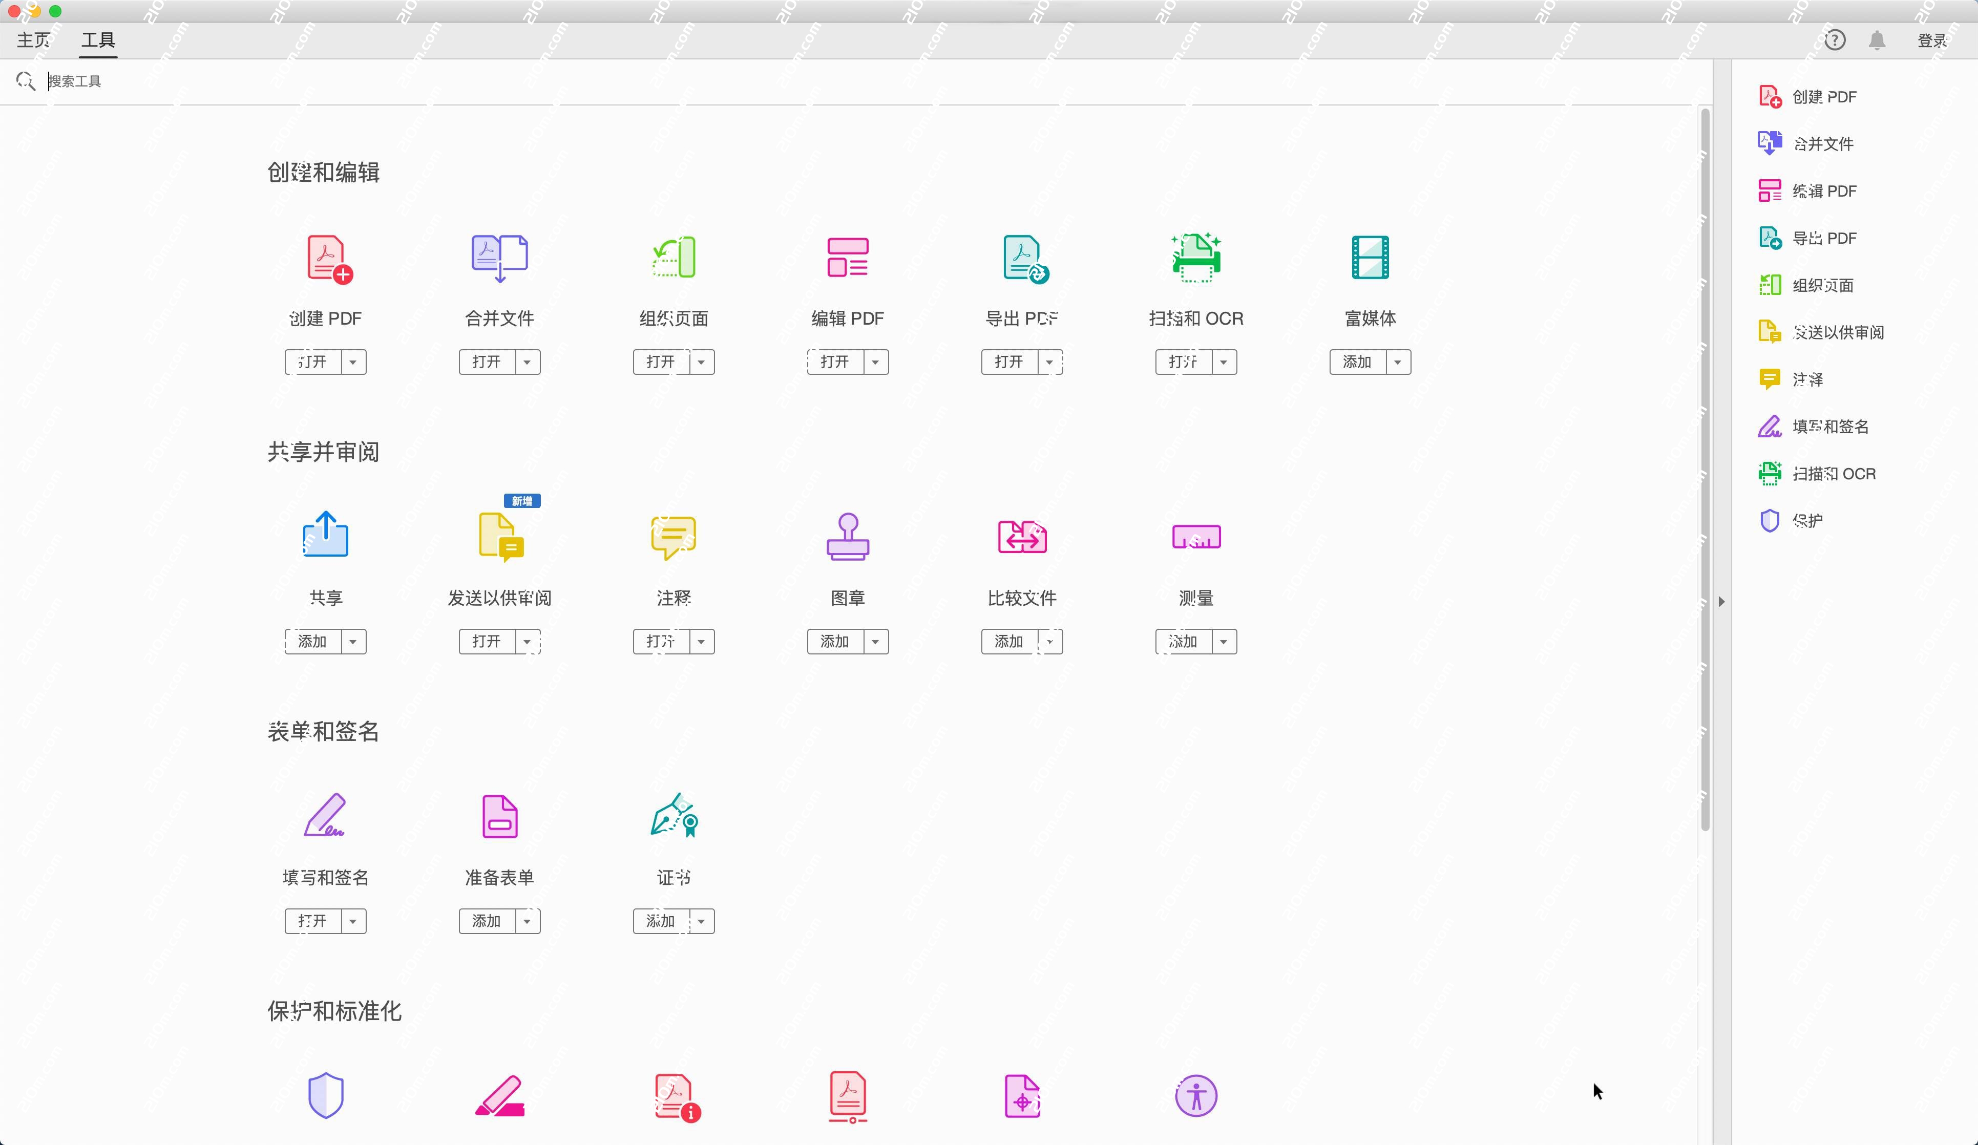Screen dimensions: 1978x1145
Task: Expand dropdown arrow beside 合并文件 打开 button
Action: [x=528, y=362]
